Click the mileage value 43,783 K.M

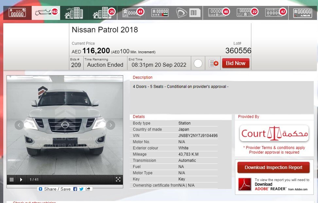tap(188, 154)
